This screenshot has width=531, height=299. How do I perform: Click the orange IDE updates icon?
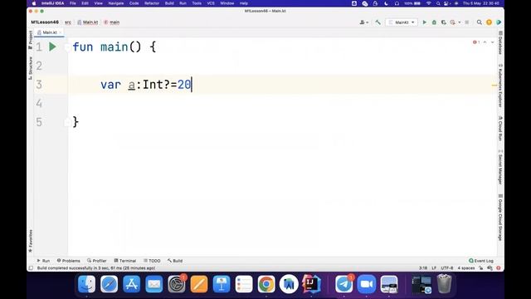coord(489,22)
